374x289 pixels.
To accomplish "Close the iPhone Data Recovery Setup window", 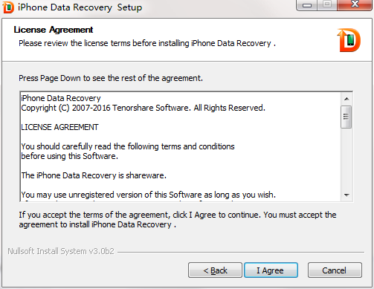I will coord(355,4).
